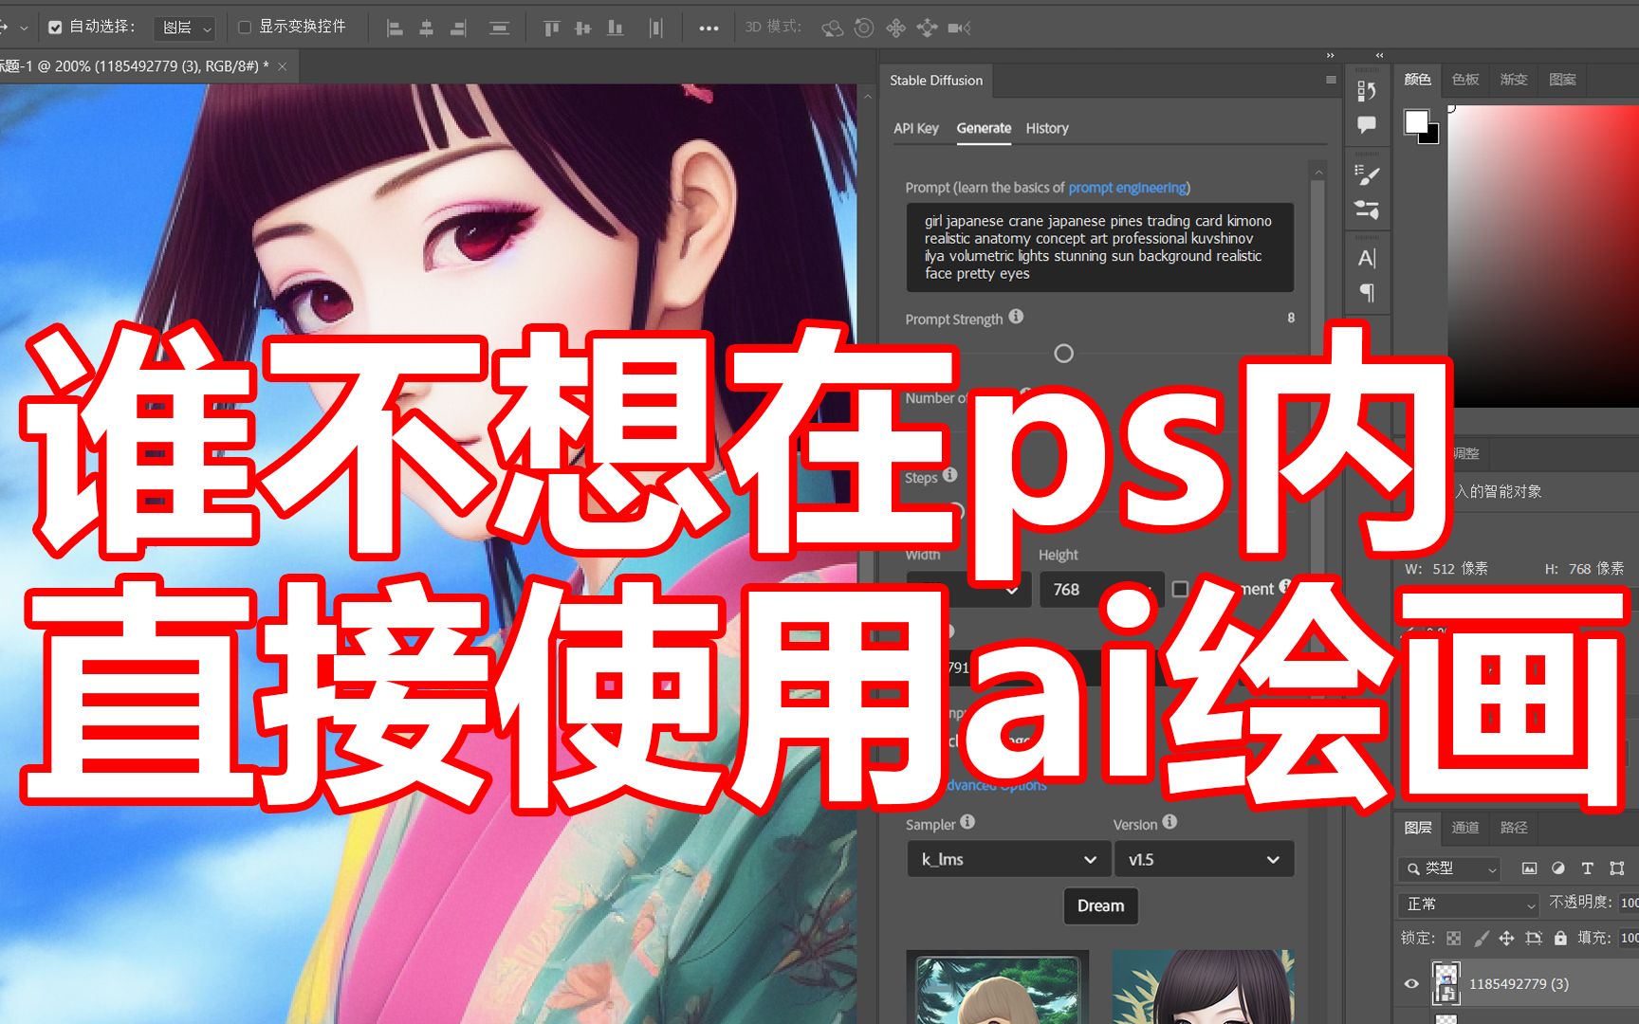1639x1024 pixels.
Task: Open the Comments speech bubble panel
Action: point(1367,124)
